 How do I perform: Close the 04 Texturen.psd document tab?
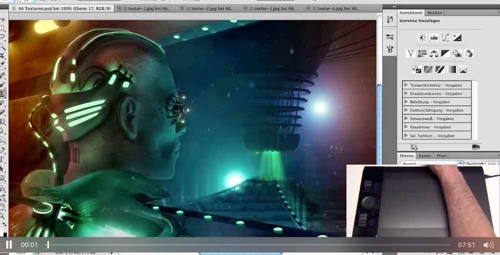click(x=13, y=8)
